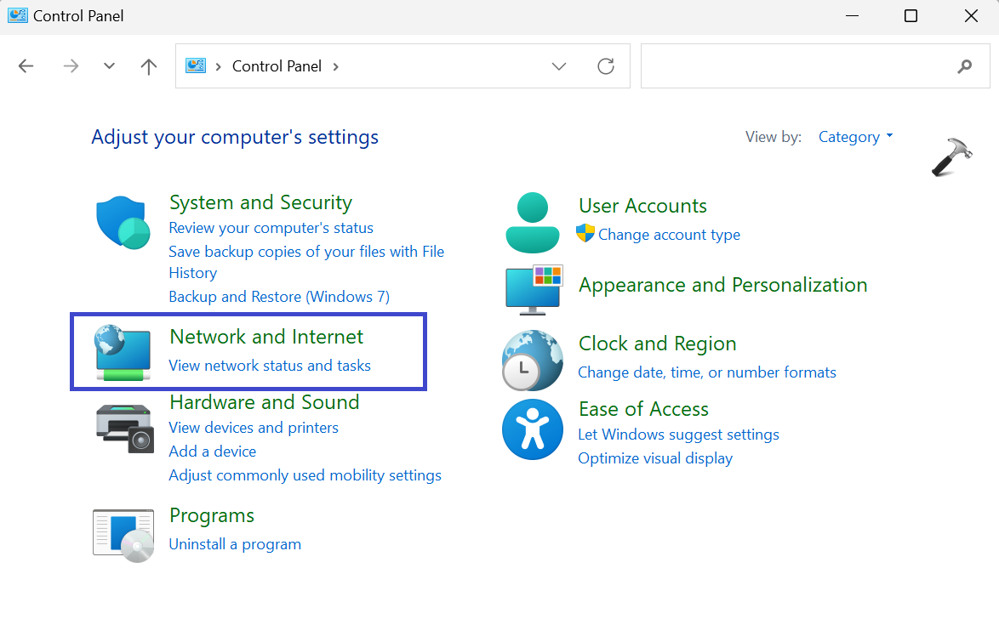Open the recent locations chevron dropdown
The image size is (999, 625).
(x=109, y=66)
